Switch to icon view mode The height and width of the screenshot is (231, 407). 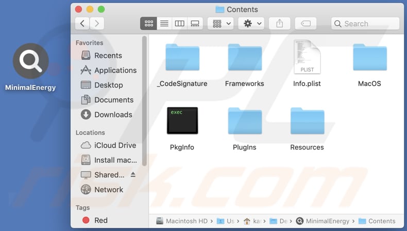[148, 23]
